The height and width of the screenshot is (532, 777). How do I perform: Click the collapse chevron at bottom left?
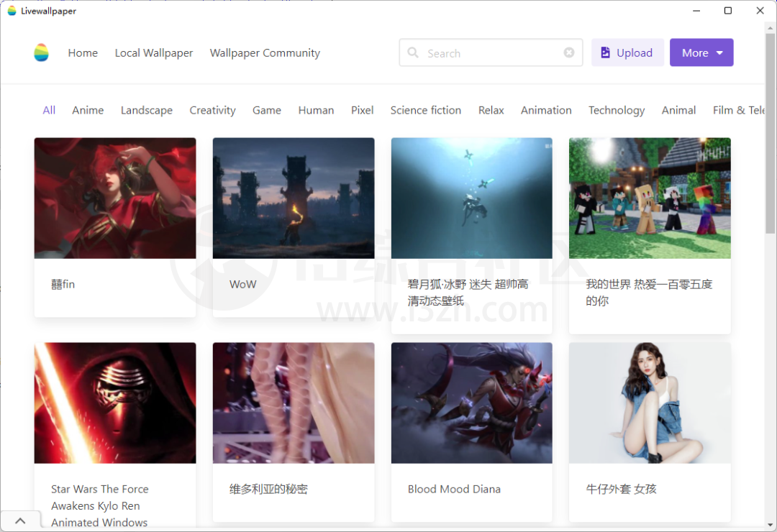20,520
